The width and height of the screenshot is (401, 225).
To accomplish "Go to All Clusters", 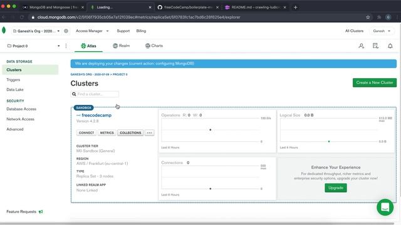I will 354,31.
